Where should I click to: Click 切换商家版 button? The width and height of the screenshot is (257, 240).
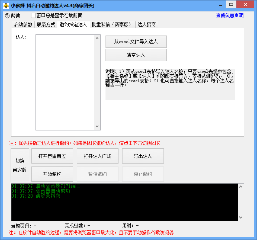click(20, 165)
